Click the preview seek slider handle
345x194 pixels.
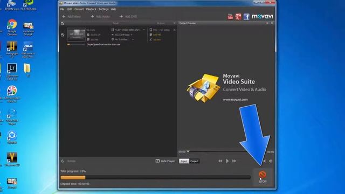[188, 151]
